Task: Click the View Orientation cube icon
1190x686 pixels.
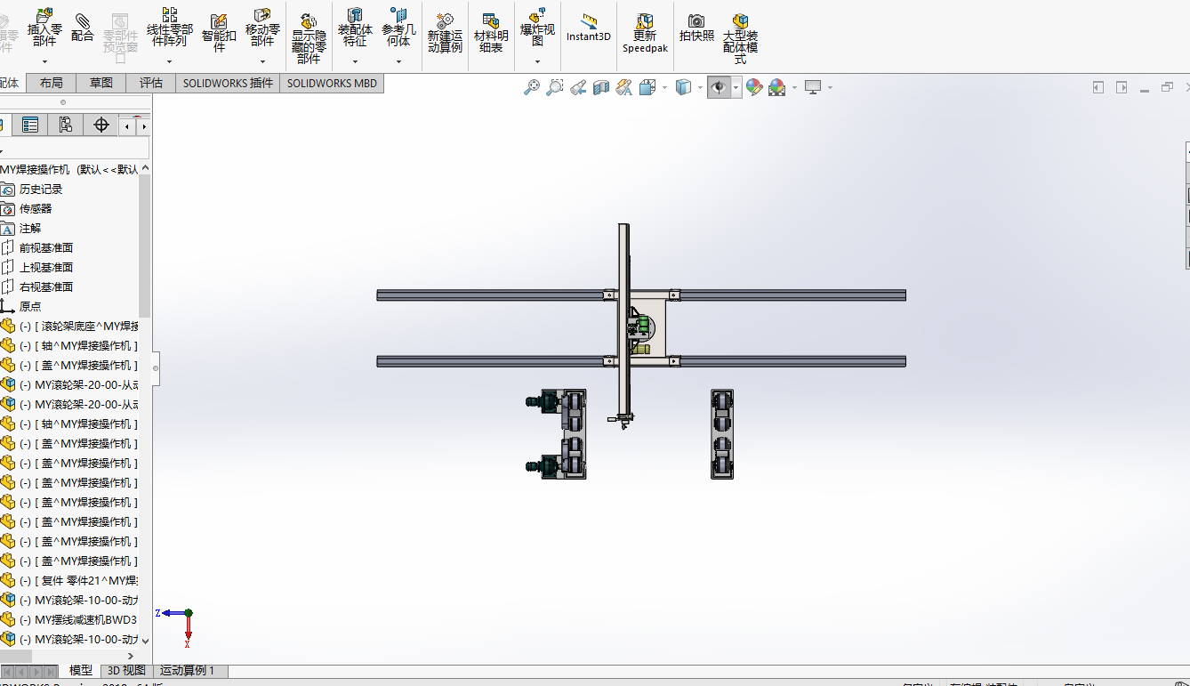Action: (647, 87)
